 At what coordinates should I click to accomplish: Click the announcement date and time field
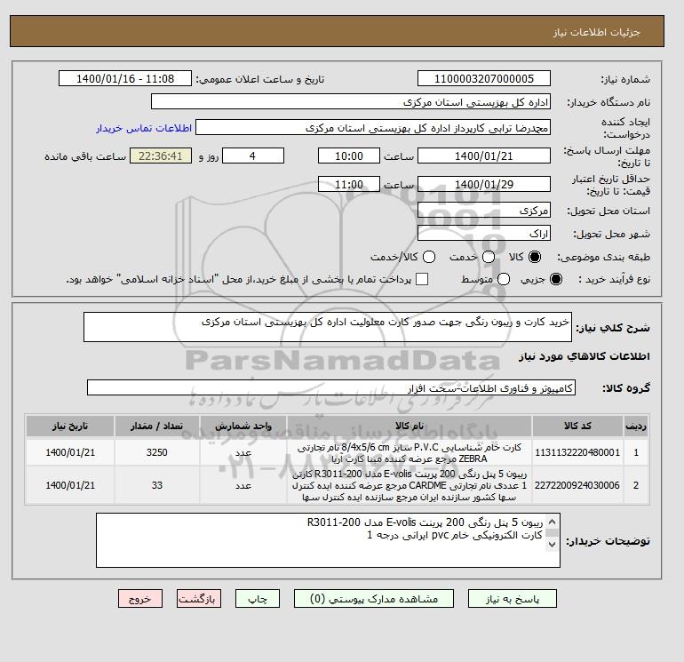click(125, 79)
